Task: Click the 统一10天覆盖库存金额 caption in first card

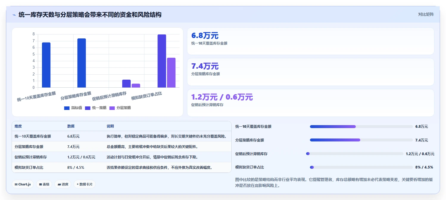Action: pyautogui.click(x=209, y=43)
